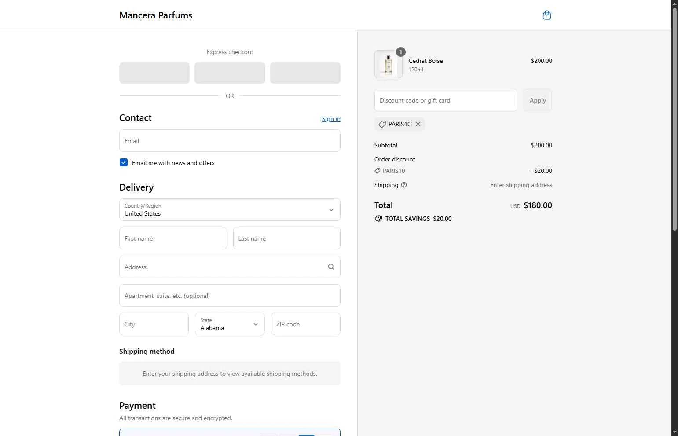Click the Delivery section heading
The image size is (678, 436).
(136, 187)
